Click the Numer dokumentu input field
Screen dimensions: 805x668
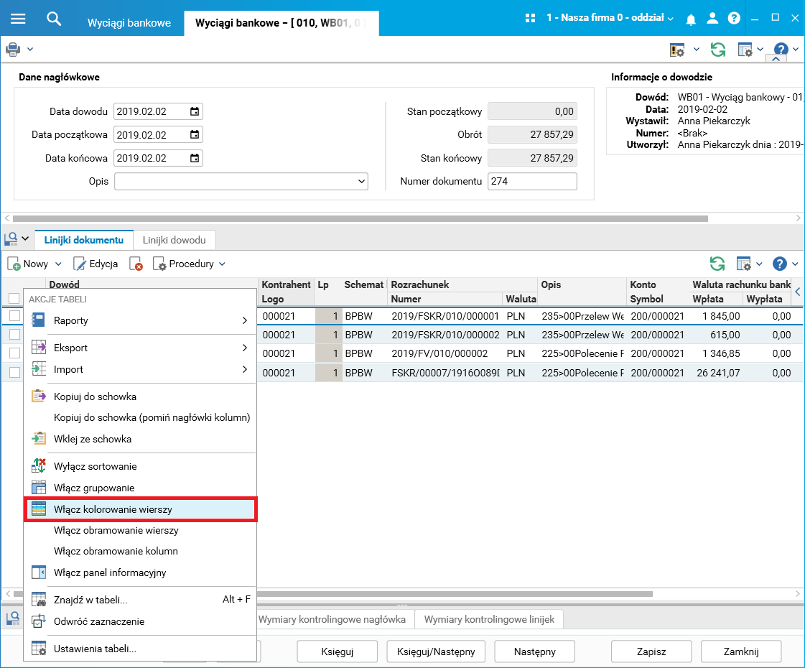coord(531,182)
